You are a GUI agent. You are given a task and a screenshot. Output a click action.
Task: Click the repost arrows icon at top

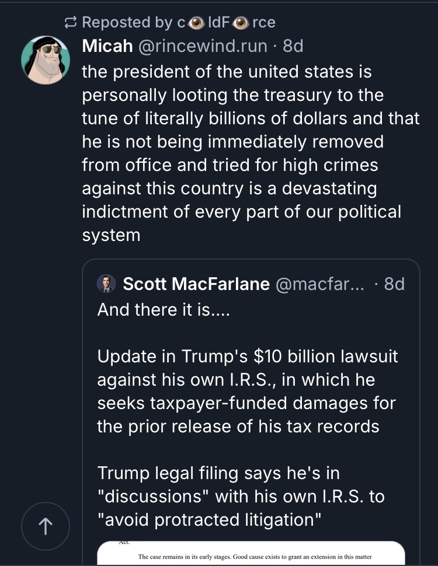click(71, 23)
